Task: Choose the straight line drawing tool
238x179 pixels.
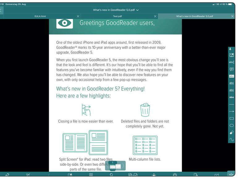Action: (x=232, y=104)
